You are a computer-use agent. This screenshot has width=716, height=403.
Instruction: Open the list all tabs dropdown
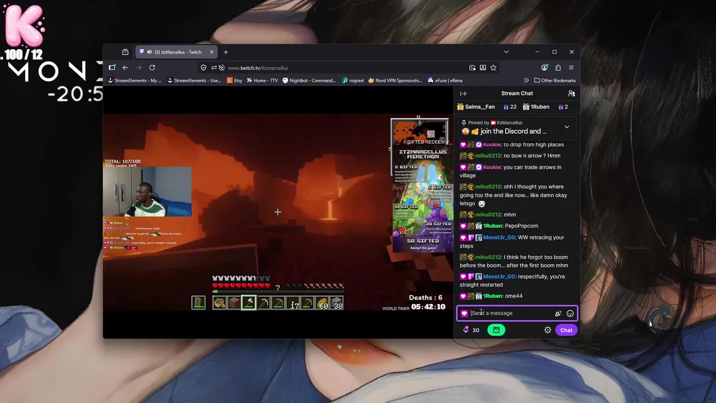click(506, 52)
